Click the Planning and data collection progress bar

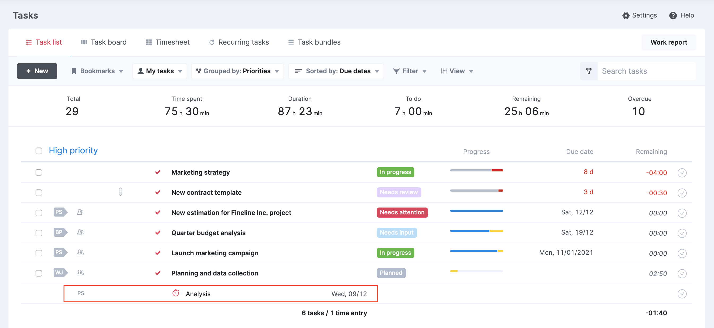[x=476, y=271]
